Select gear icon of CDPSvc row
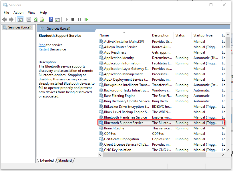This screenshot has width=233, height=171. [101, 133]
